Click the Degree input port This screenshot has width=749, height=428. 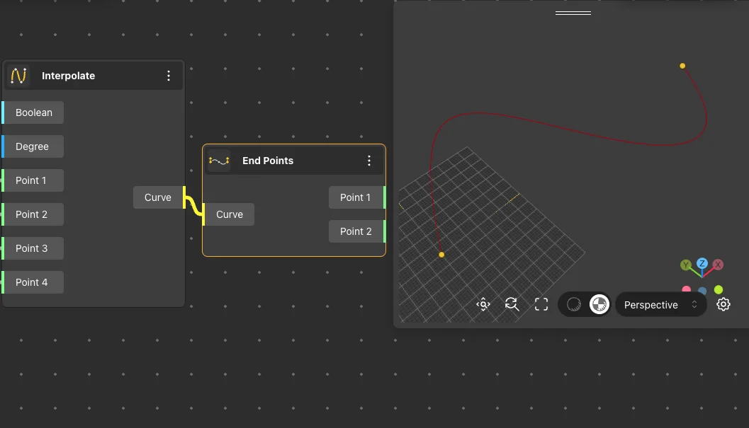4,146
